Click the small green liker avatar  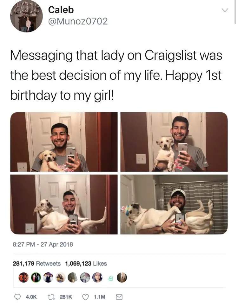[110, 278]
